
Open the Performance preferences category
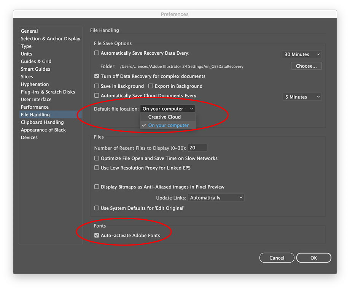(35, 107)
